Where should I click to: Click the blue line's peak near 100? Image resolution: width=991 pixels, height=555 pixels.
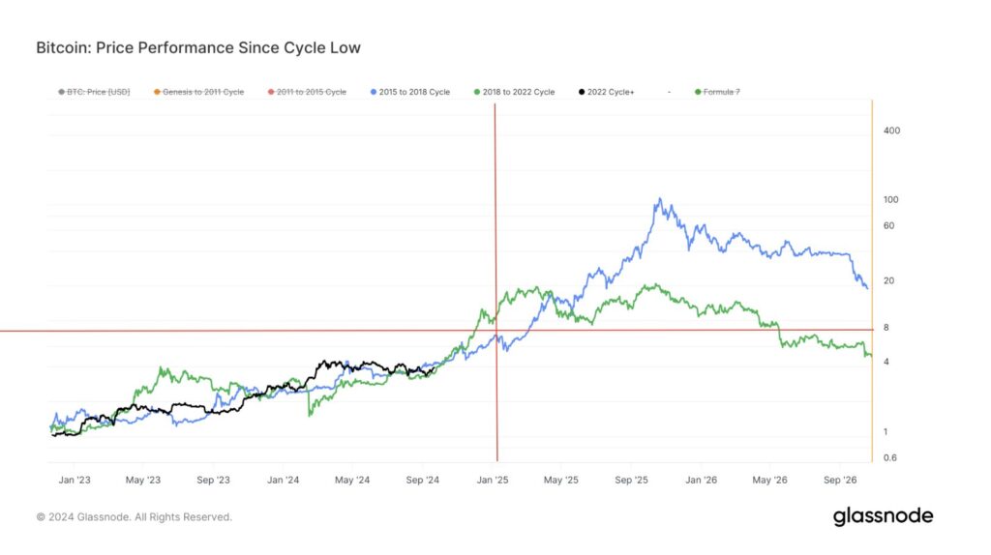coord(659,199)
